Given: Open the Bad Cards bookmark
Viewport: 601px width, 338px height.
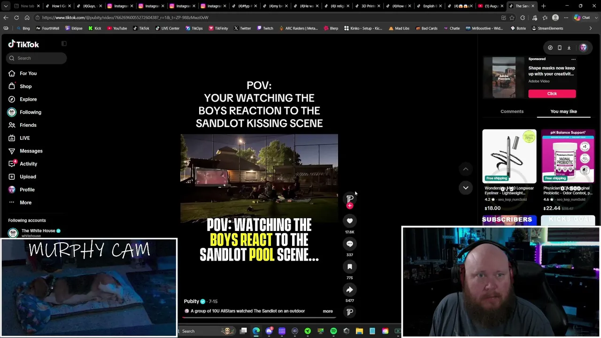Looking at the screenshot, I should pyautogui.click(x=426, y=28).
